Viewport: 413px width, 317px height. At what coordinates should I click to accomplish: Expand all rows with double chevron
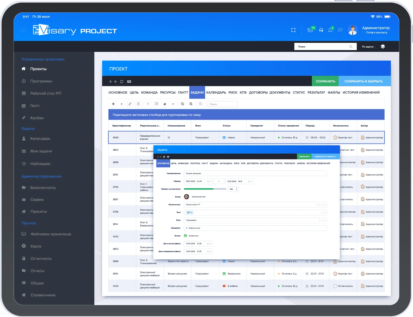click(148, 104)
